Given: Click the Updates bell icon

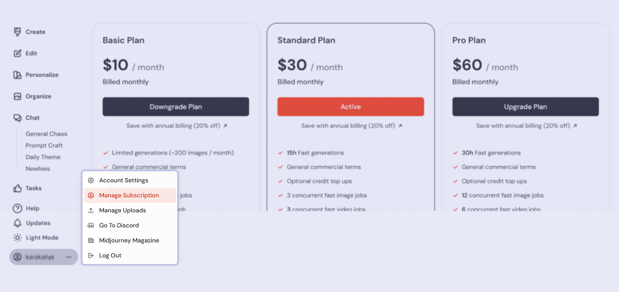Looking at the screenshot, I should coord(17,223).
